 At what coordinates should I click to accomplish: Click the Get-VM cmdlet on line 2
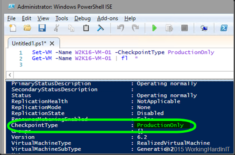click(42, 58)
